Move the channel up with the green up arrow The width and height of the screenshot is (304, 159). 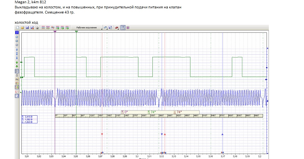[17, 62]
